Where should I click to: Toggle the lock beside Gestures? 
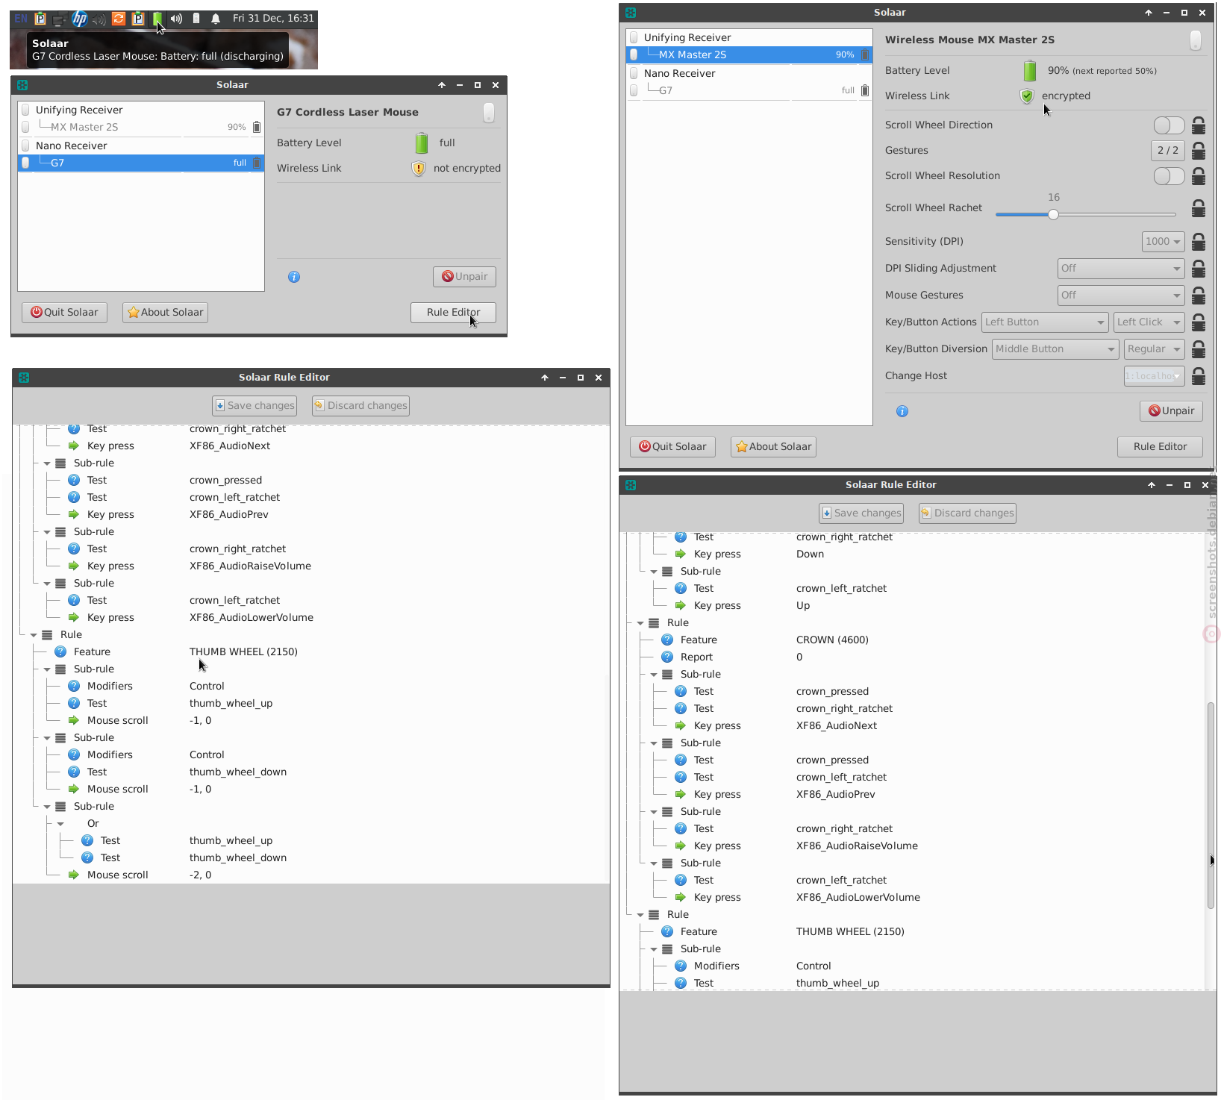click(1199, 150)
